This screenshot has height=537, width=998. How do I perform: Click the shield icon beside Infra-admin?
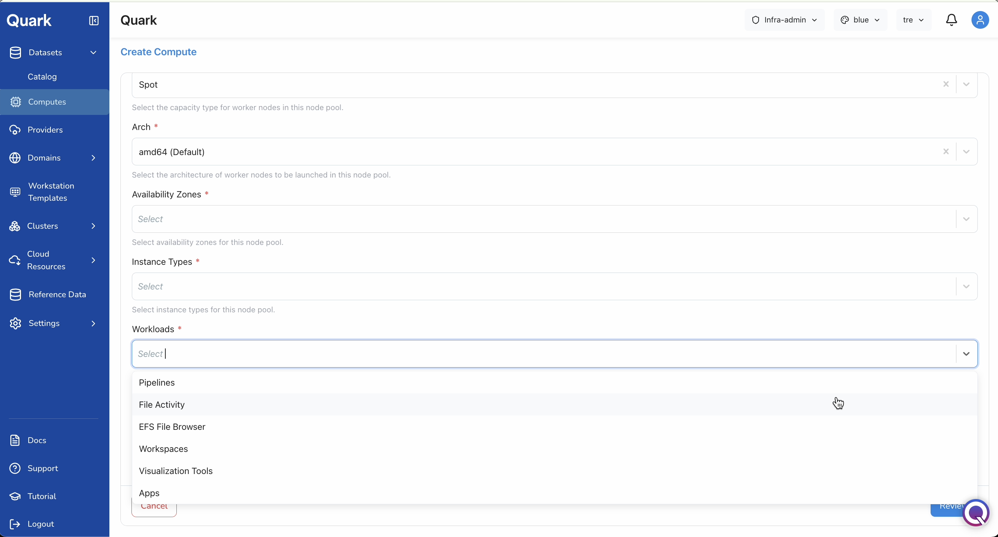(x=755, y=20)
